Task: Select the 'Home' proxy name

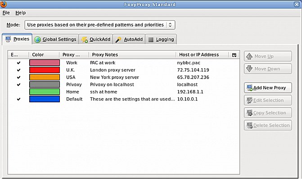Action: click(x=72, y=92)
